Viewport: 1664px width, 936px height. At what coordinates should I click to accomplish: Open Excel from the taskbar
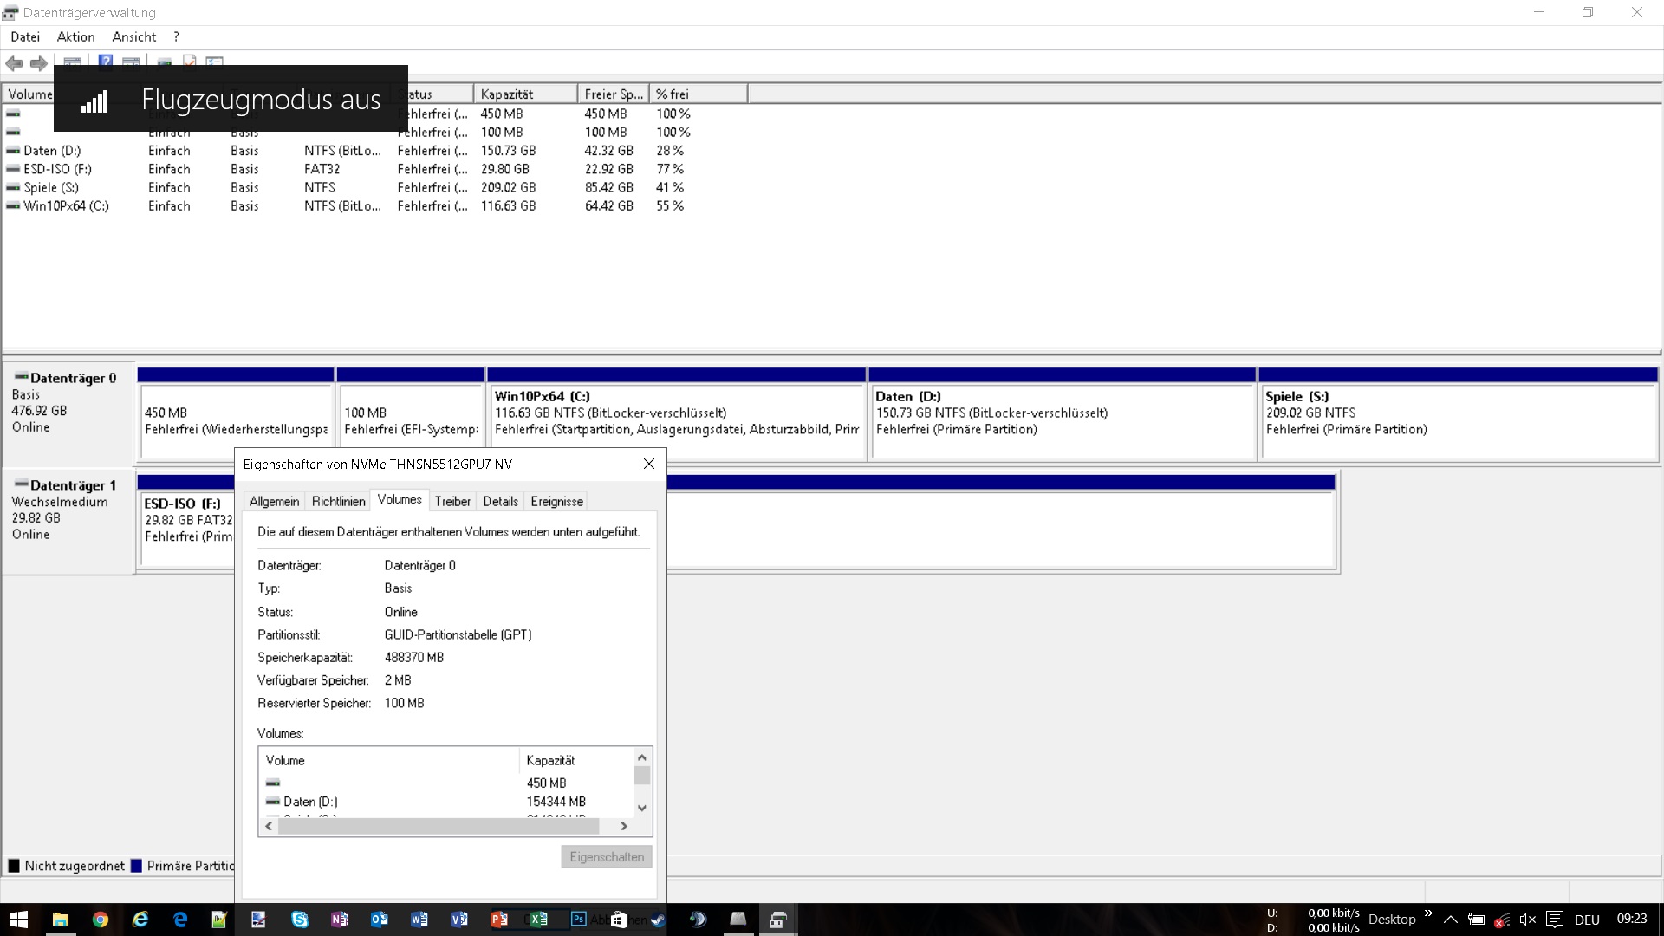[539, 920]
